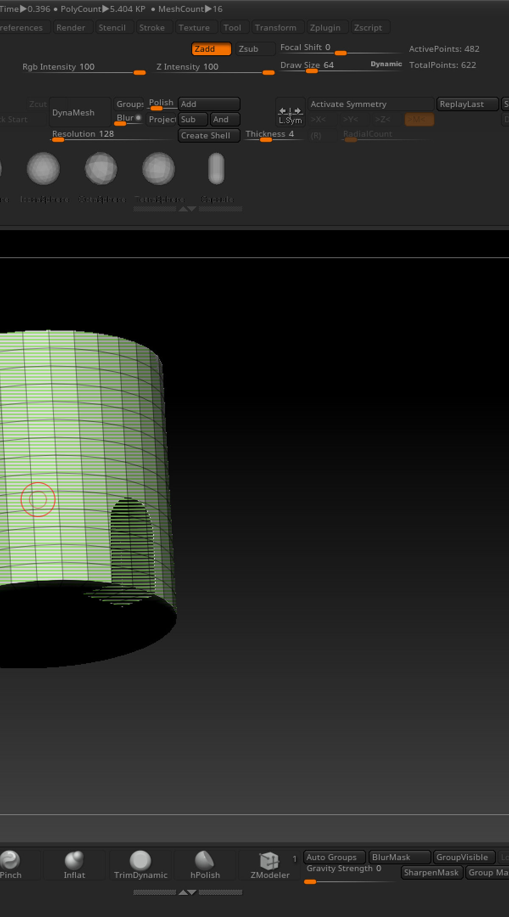
Task: Click the And button
Action: [225, 119]
